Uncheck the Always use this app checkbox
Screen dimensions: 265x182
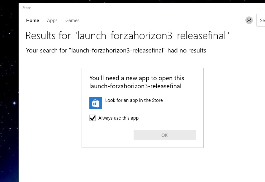92,118
